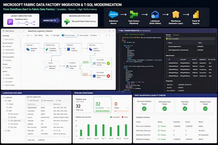Click the Warehouse semantic layer icon
The width and height of the screenshot is (218, 145).
click(x=176, y=14)
